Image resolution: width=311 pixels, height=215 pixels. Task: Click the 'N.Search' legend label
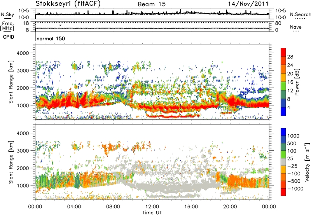pyautogui.click(x=300, y=14)
